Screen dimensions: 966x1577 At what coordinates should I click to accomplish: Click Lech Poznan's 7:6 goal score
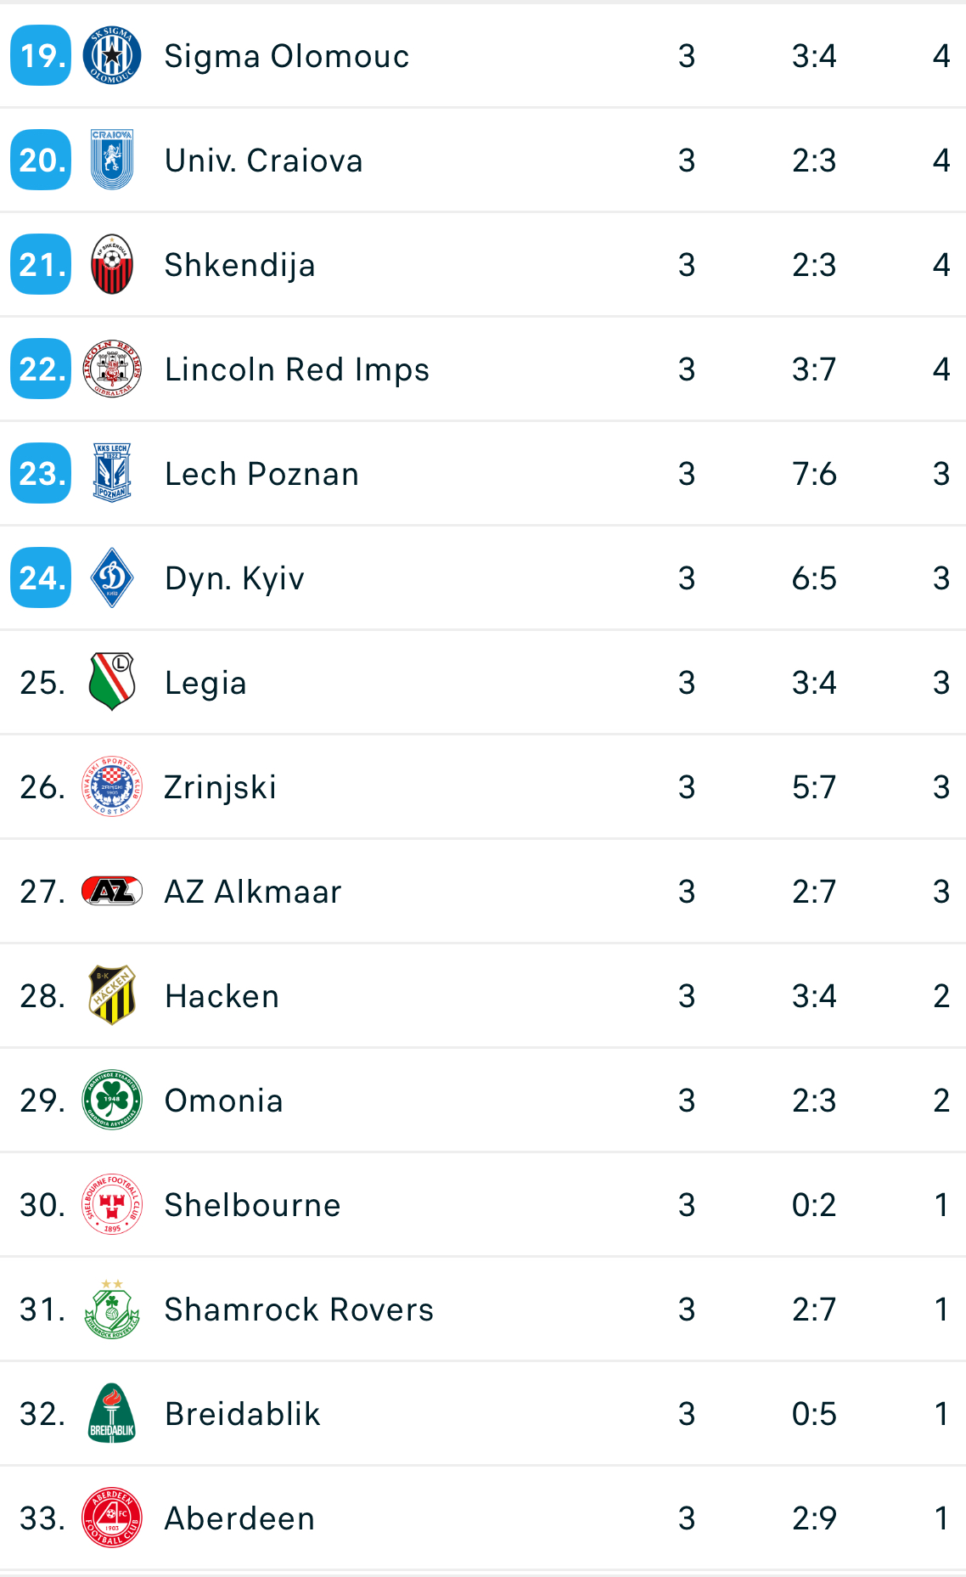point(813,474)
